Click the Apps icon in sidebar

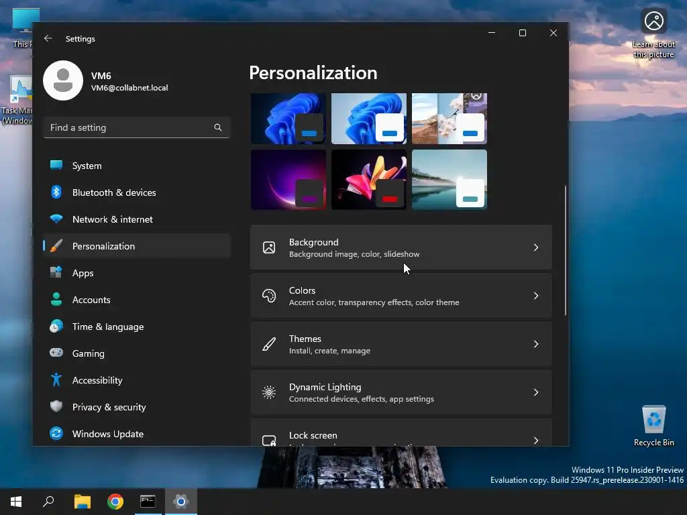tap(56, 272)
